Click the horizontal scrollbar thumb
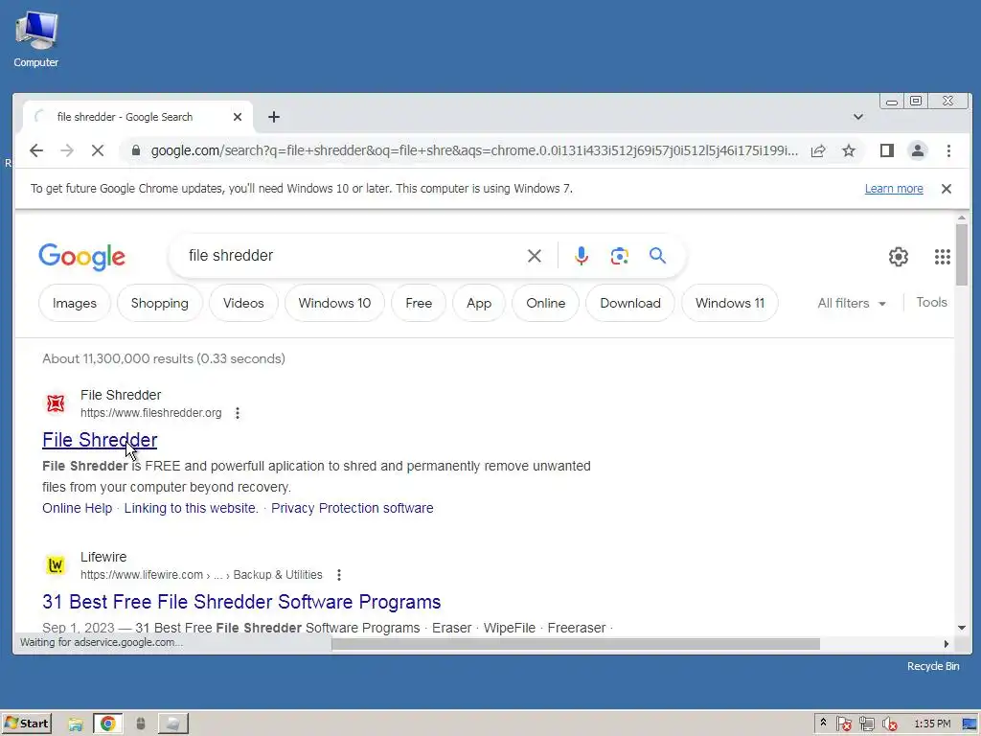Viewport: 981px width, 736px height. pyautogui.click(x=576, y=643)
